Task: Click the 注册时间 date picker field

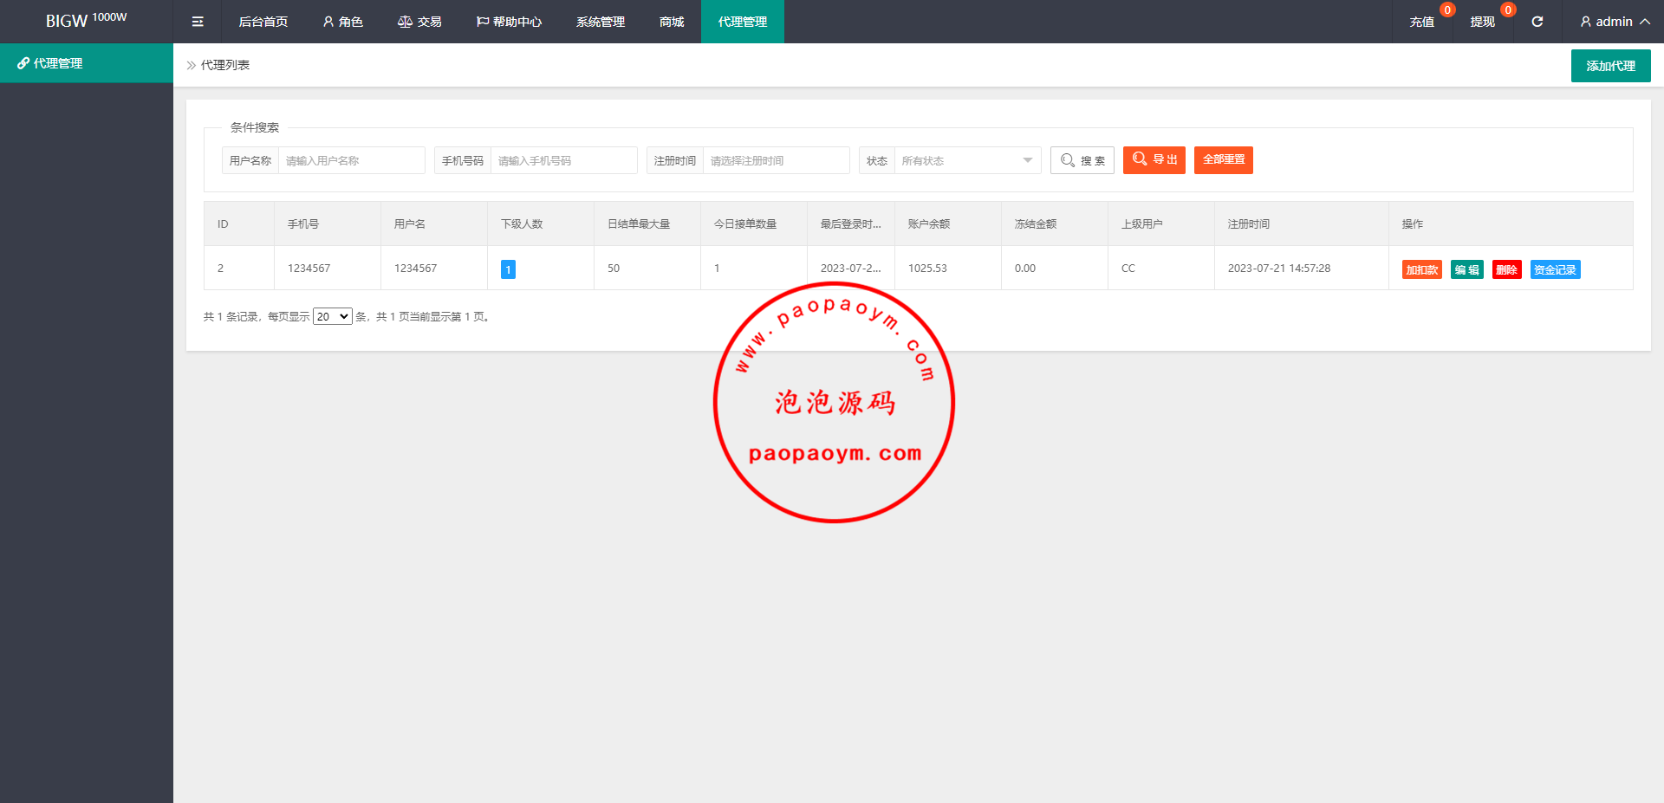Action: coord(775,160)
